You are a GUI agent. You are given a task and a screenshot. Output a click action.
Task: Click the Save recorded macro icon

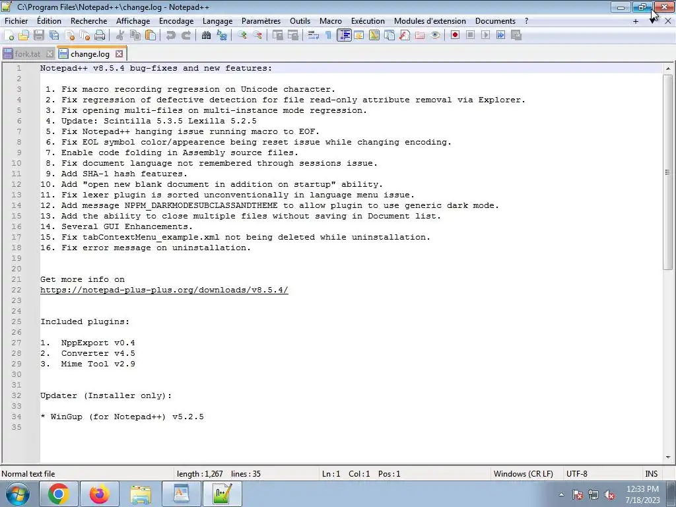[x=516, y=36]
